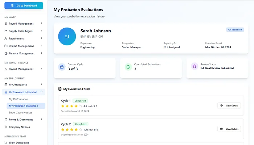Expand the Recruitments menu chevron

[x=41, y=38]
